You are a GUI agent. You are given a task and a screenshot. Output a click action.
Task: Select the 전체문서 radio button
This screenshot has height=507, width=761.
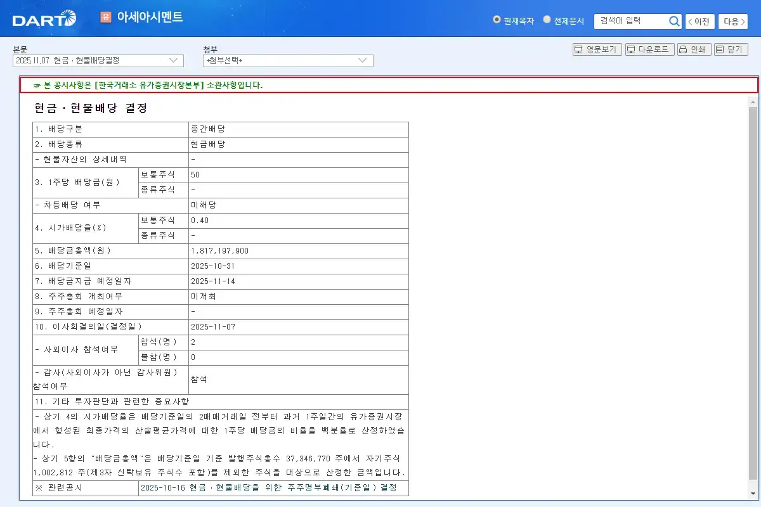coord(547,20)
